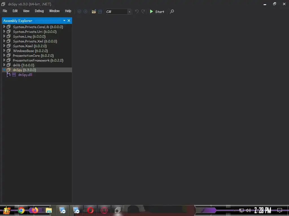Viewport: 289px width, 216px height.
Task: Open File Explorer from the taskbar
Action: coord(49,210)
